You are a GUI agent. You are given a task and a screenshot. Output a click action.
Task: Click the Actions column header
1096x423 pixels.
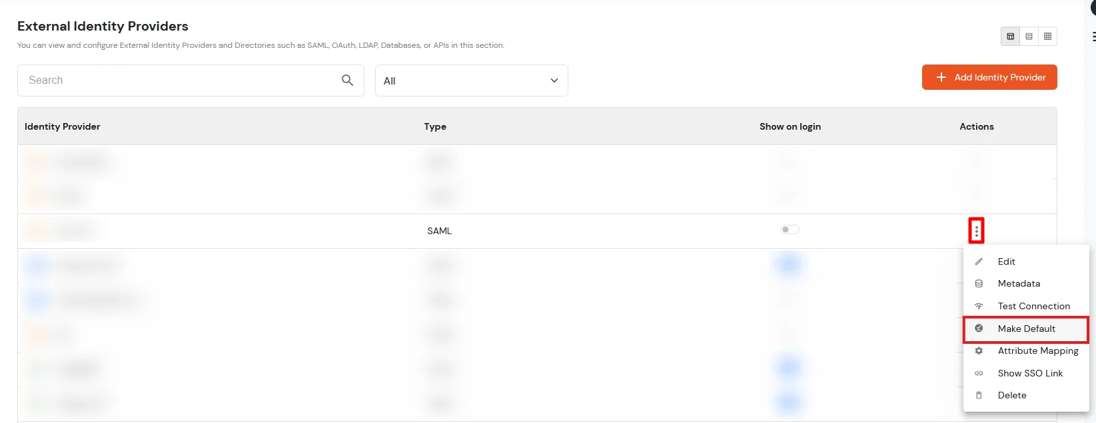click(x=977, y=126)
